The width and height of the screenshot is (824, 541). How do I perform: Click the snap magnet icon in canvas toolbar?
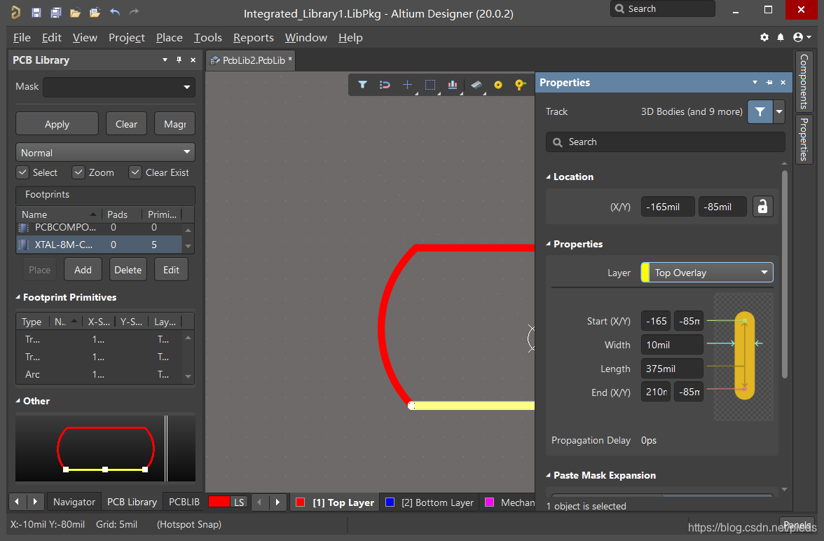[385, 85]
